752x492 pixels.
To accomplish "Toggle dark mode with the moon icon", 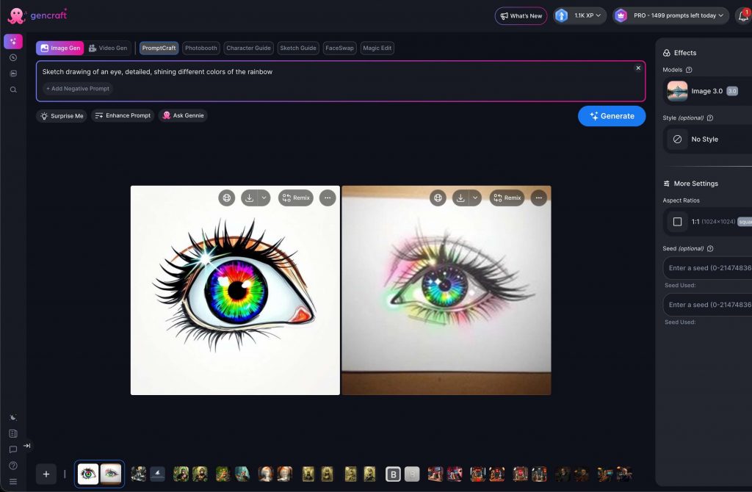I will pyautogui.click(x=13, y=418).
